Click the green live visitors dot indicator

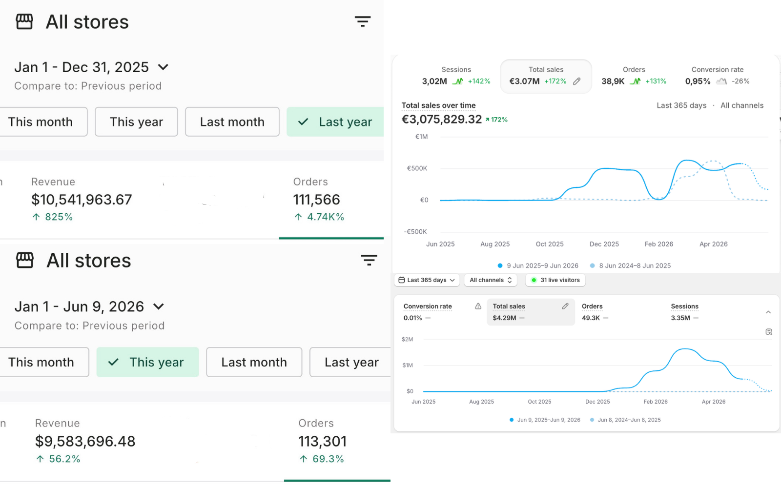pos(534,280)
